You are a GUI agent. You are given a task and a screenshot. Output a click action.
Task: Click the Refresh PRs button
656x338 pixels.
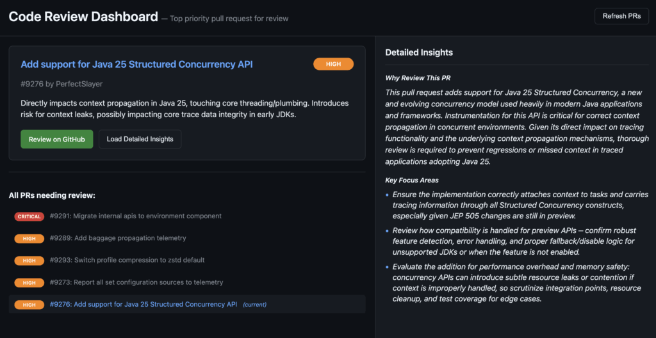pyautogui.click(x=621, y=16)
